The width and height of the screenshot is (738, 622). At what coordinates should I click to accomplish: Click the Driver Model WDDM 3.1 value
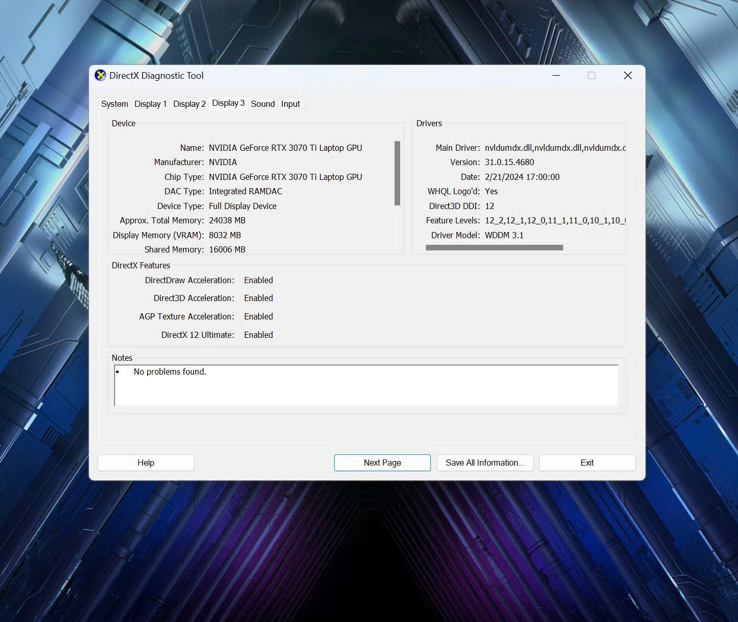(504, 235)
